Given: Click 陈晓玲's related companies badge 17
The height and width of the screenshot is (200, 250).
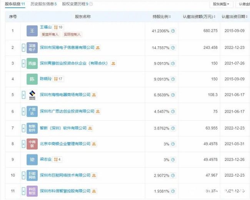Looking at the screenshot, I should coord(58,79).
